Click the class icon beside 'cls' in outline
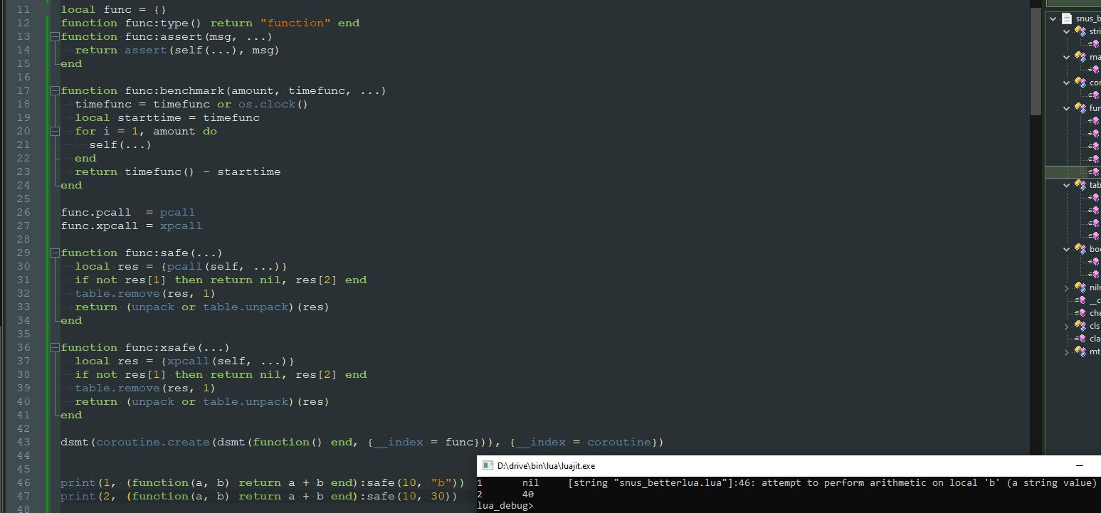 [x=1080, y=326]
